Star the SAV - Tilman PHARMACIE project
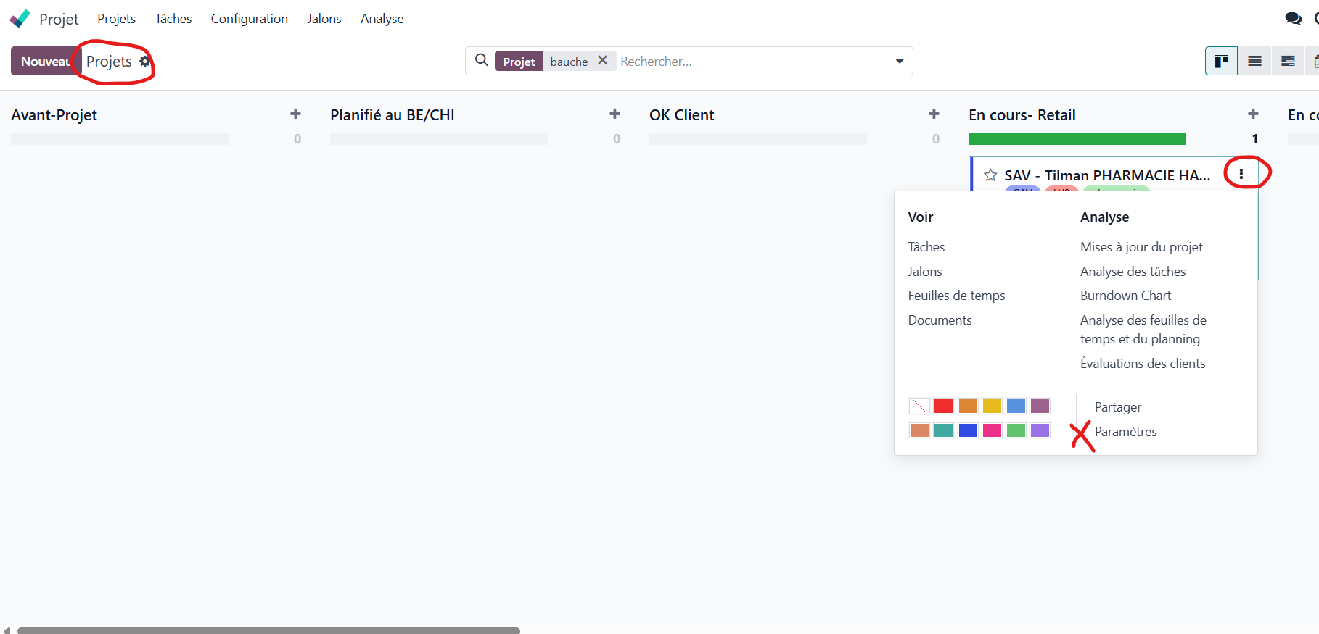Screen dimensions: 1319x634 click(990, 175)
